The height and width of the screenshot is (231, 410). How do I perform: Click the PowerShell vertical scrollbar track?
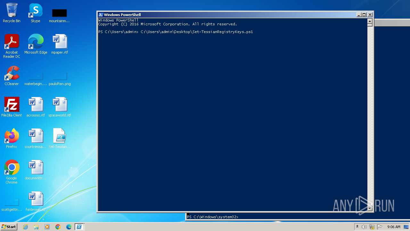[370, 116]
